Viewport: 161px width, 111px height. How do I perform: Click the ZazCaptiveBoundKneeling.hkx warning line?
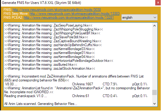pos(53,41)
